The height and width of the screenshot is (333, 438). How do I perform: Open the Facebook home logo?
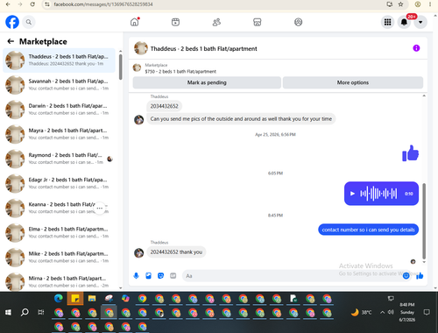(x=12, y=22)
